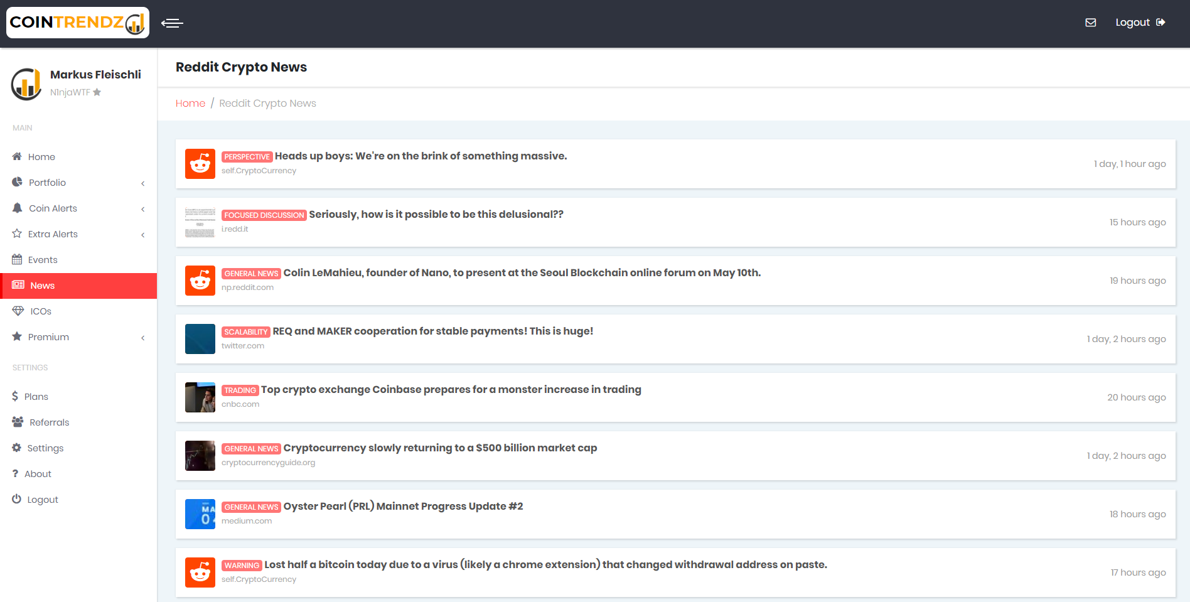Click the Portfolio pie chart icon

pyautogui.click(x=17, y=182)
